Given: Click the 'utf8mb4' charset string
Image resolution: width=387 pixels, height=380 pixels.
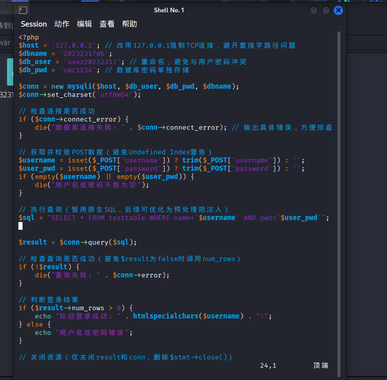Looking at the screenshot, I should [115, 95].
